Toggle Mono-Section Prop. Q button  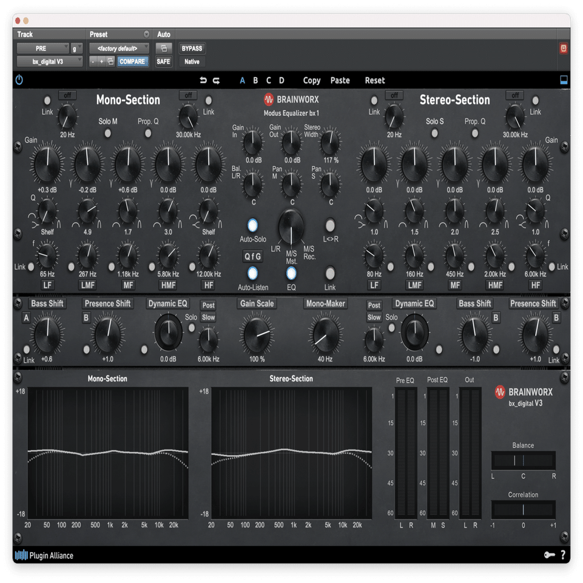click(x=148, y=133)
